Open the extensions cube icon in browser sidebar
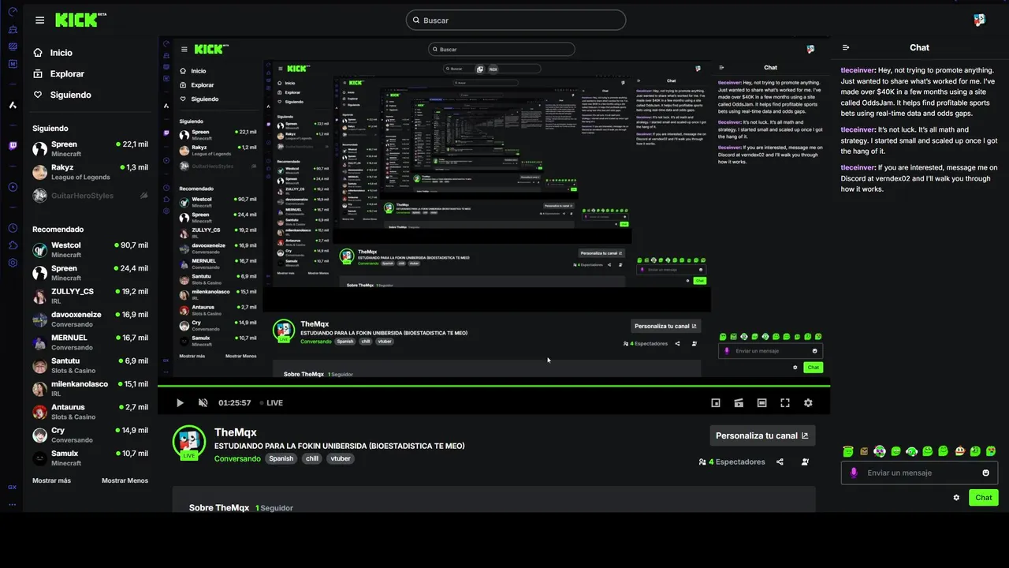 [x=13, y=245]
